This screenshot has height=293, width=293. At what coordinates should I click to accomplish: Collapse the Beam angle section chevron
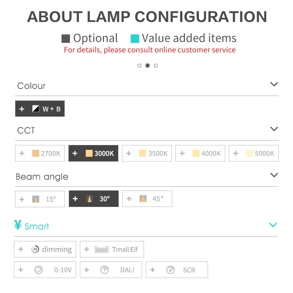[x=274, y=175]
